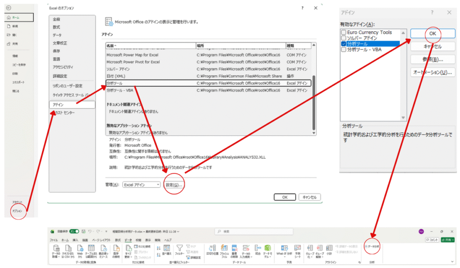Click the フラッシュフィル (Flash Fill) icon

tap(224, 248)
